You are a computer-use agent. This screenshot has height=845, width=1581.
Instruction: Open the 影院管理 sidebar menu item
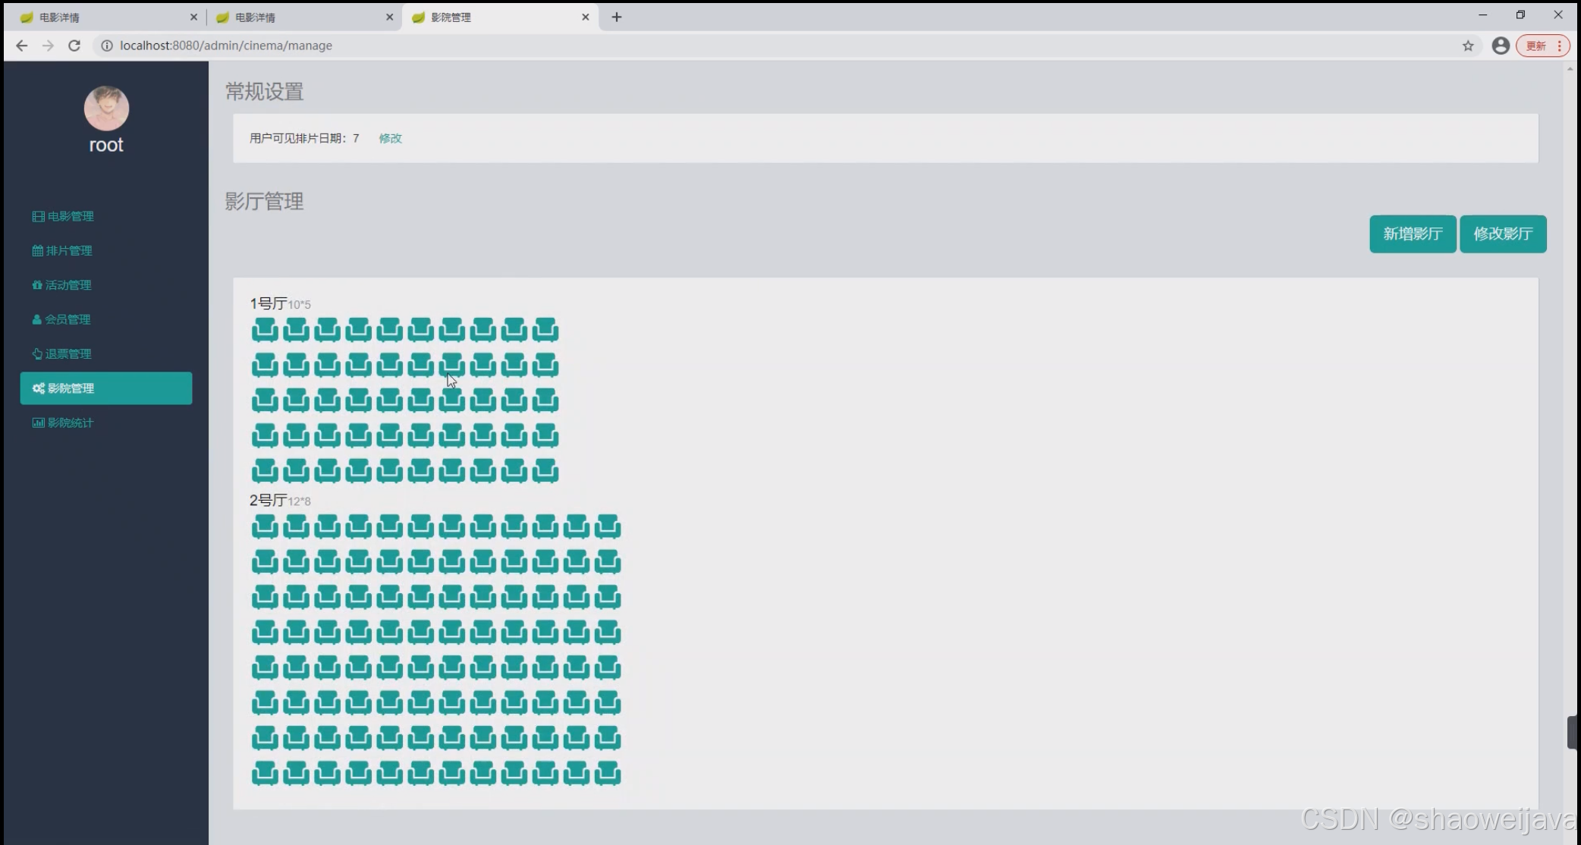[x=106, y=388]
